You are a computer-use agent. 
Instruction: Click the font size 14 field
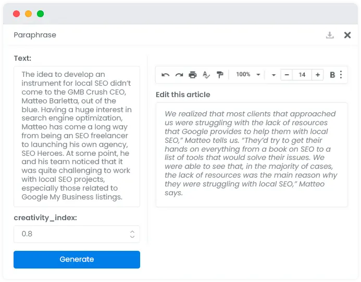point(302,75)
